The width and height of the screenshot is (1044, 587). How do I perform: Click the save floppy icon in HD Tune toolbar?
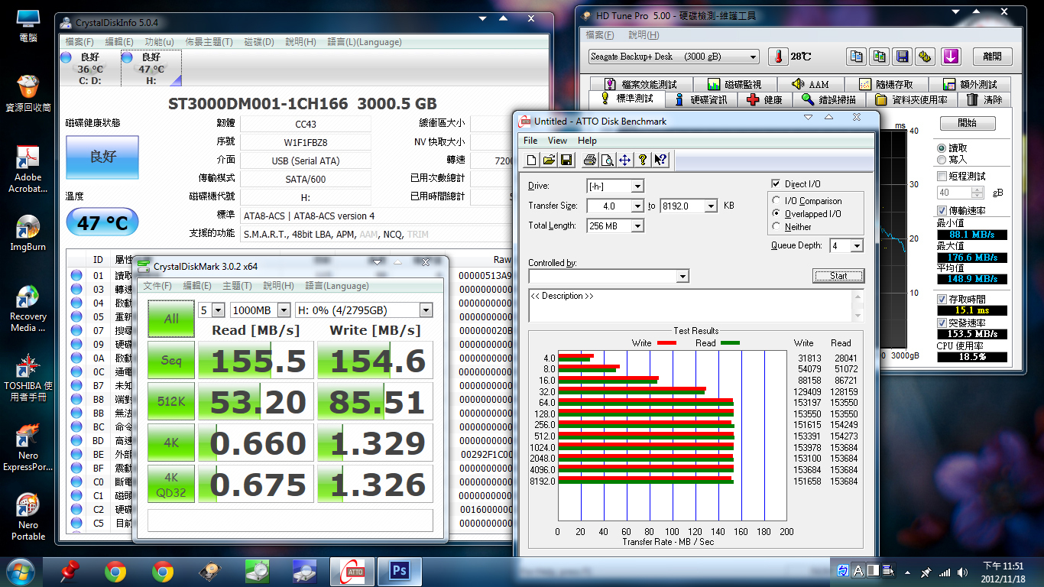point(903,57)
